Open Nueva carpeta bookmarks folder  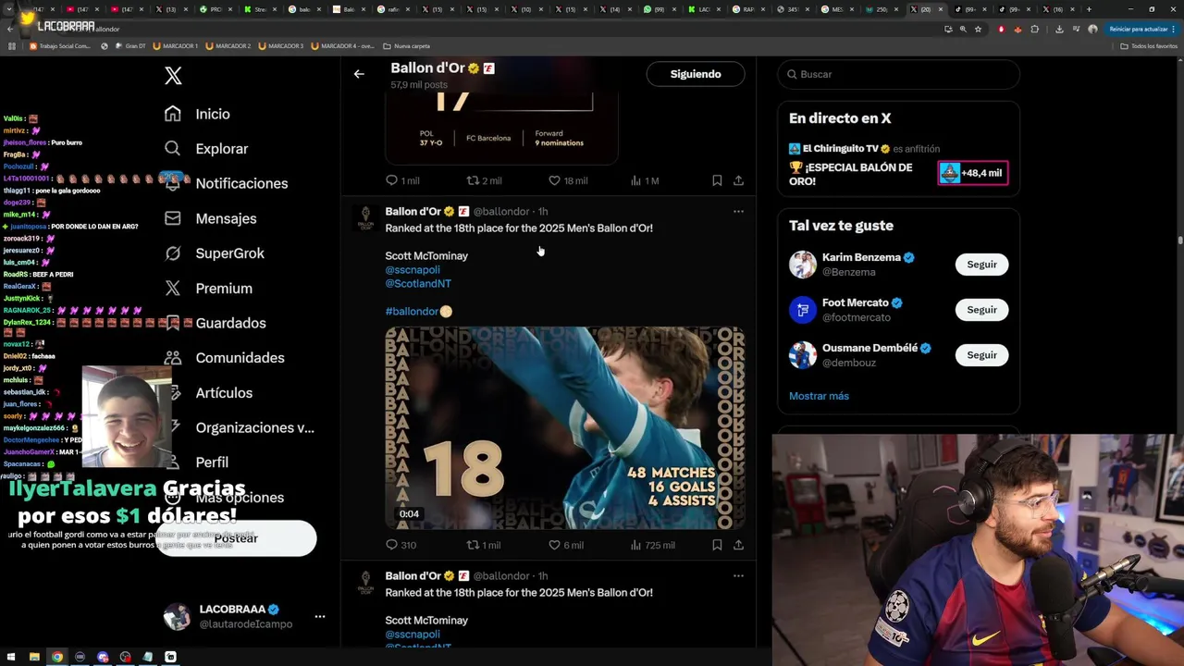[407, 46]
